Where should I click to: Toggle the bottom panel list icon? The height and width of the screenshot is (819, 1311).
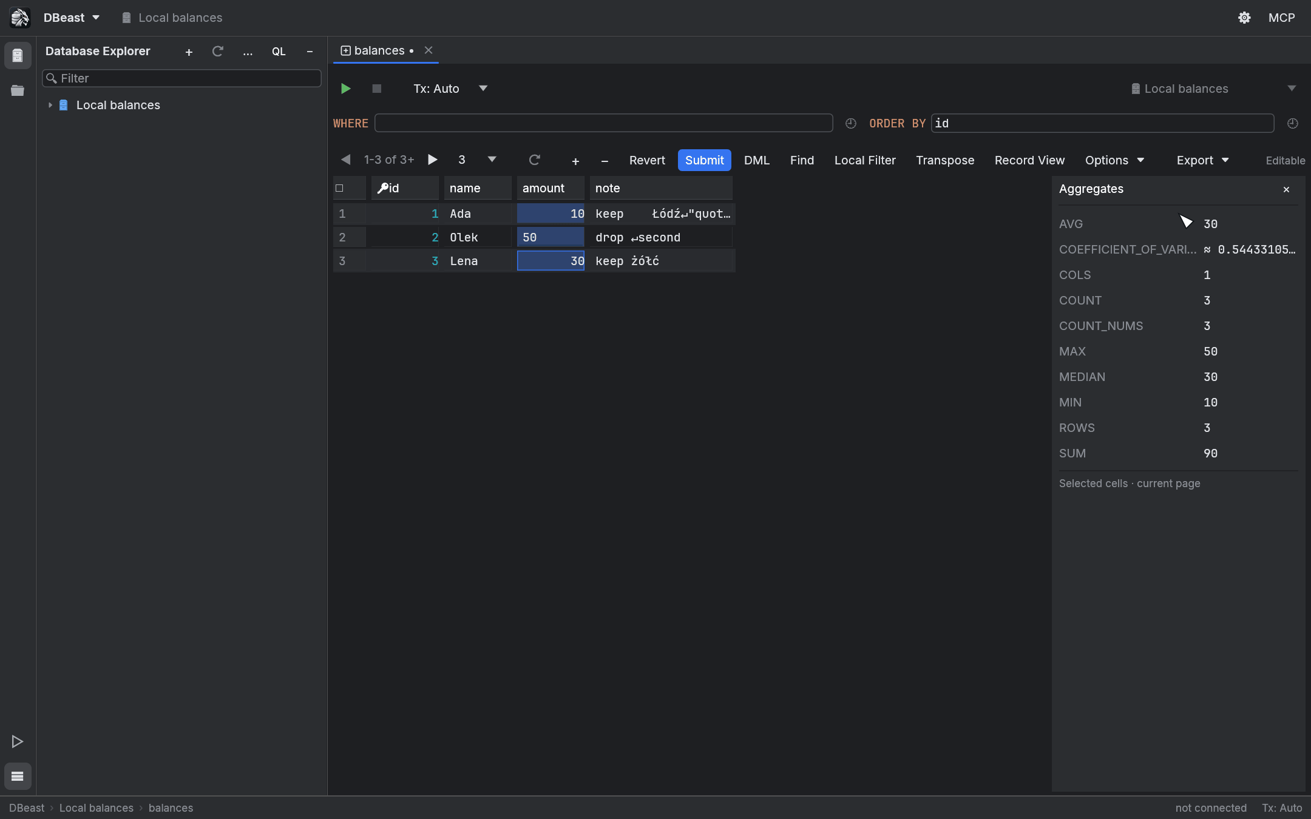pos(18,776)
